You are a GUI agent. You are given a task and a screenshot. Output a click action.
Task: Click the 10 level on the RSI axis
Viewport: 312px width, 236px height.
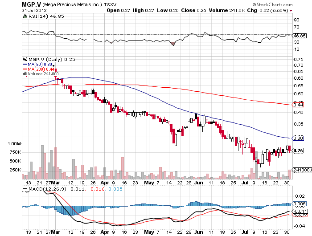[297, 49]
